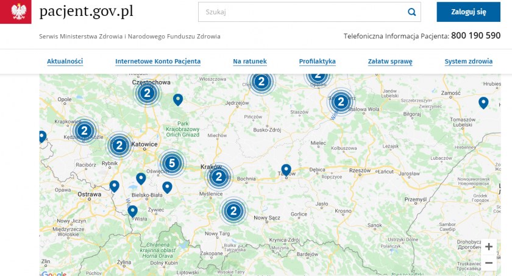
Task: Open the cluster of 2 west of Nowy Sącz
Action: pos(233,211)
